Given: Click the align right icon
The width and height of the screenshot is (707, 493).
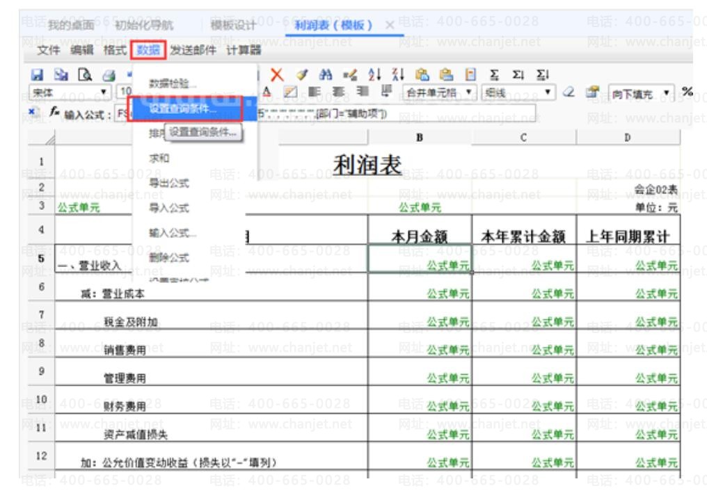Looking at the screenshot, I should click(362, 92).
